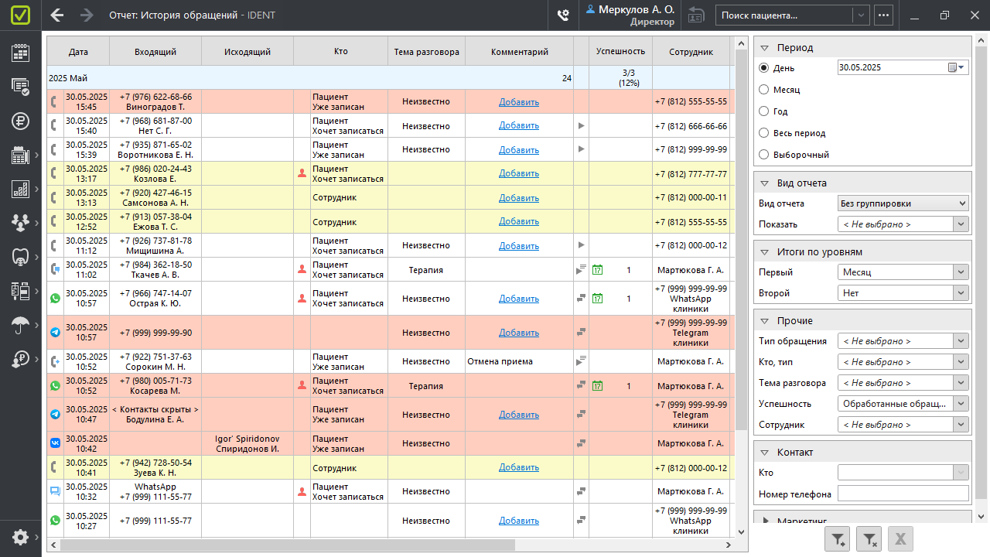
Task: Select the Выборочный radio button
Action: coord(764,155)
